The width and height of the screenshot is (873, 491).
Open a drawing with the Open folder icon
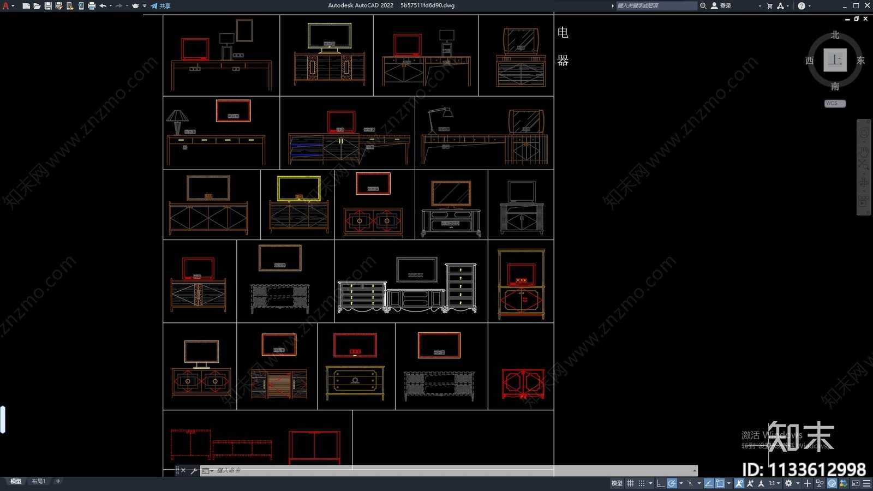[37, 6]
